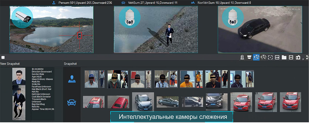
Task: Tick the white checkbox below the lake view
Action: pos(3,57)
